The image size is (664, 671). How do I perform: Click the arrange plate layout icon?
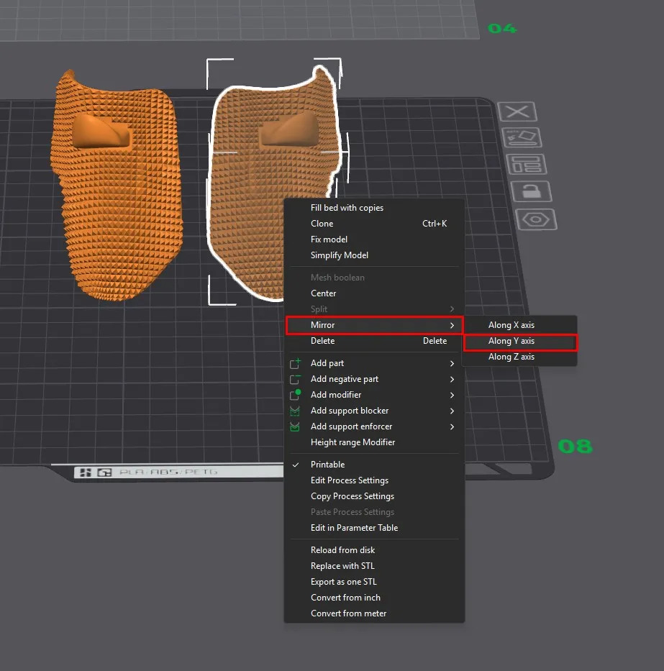[x=527, y=164]
